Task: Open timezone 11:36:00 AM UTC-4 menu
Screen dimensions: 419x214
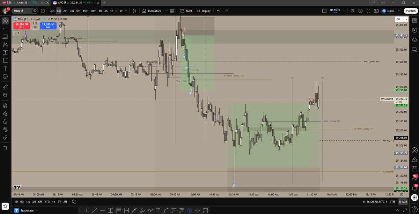Action: click(x=375, y=201)
